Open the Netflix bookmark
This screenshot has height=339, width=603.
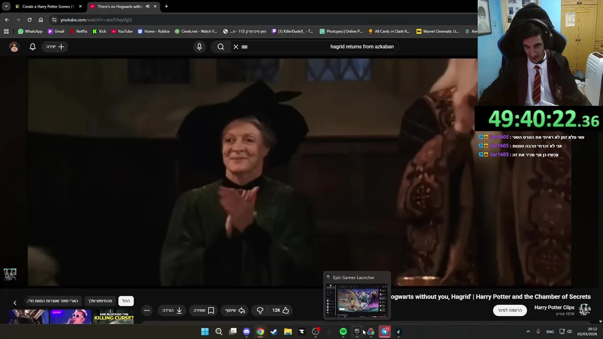(x=78, y=32)
